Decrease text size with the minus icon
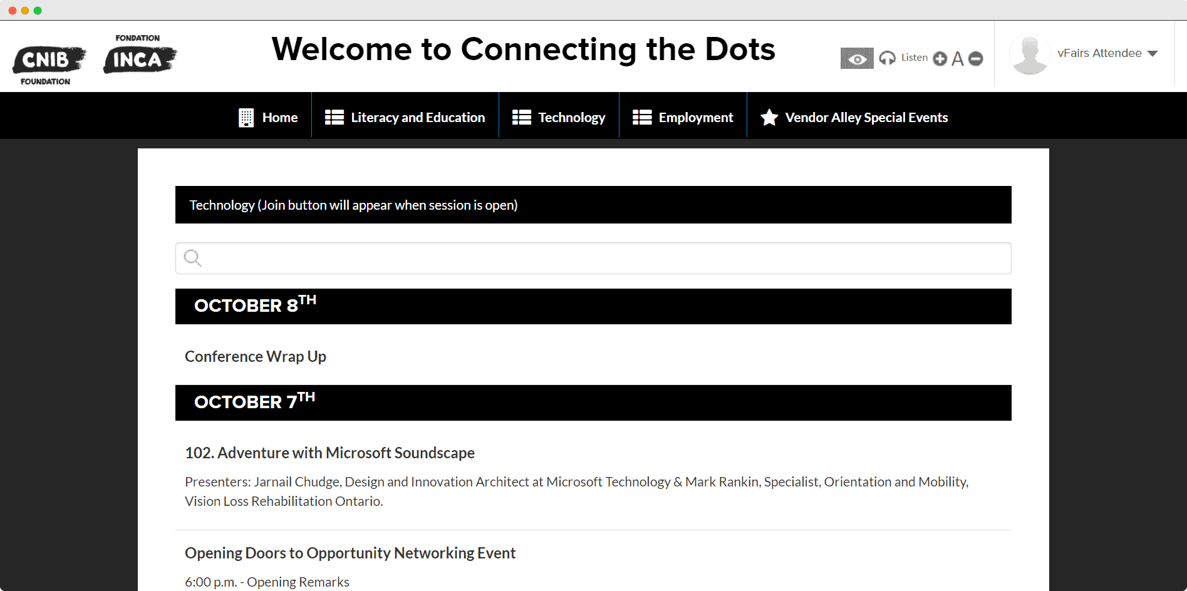The image size is (1187, 591). click(x=975, y=59)
